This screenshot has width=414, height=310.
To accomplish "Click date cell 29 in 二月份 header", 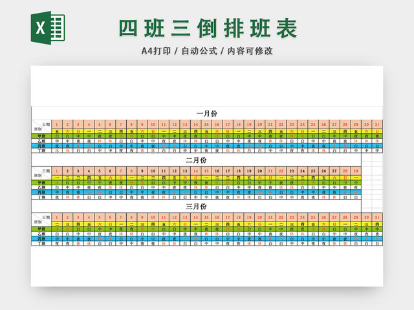I will pyautogui.click(x=356, y=170).
